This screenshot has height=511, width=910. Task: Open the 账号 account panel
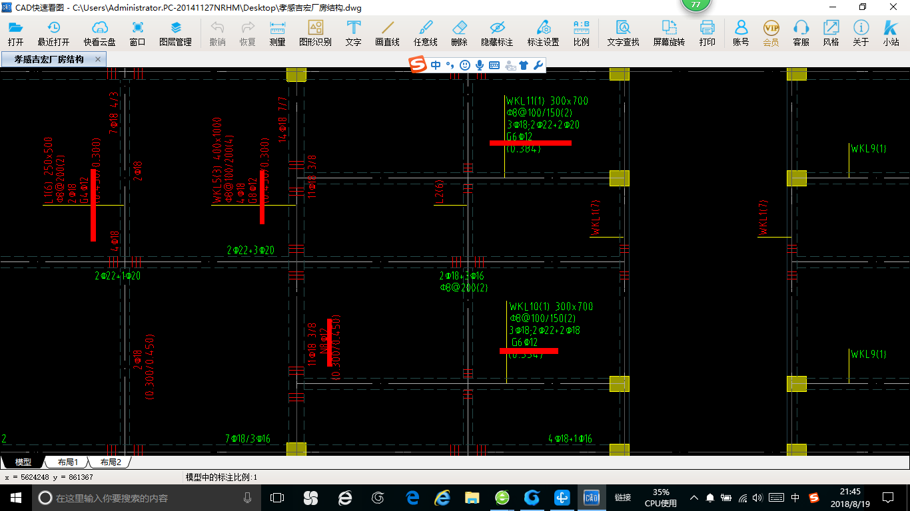click(741, 33)
